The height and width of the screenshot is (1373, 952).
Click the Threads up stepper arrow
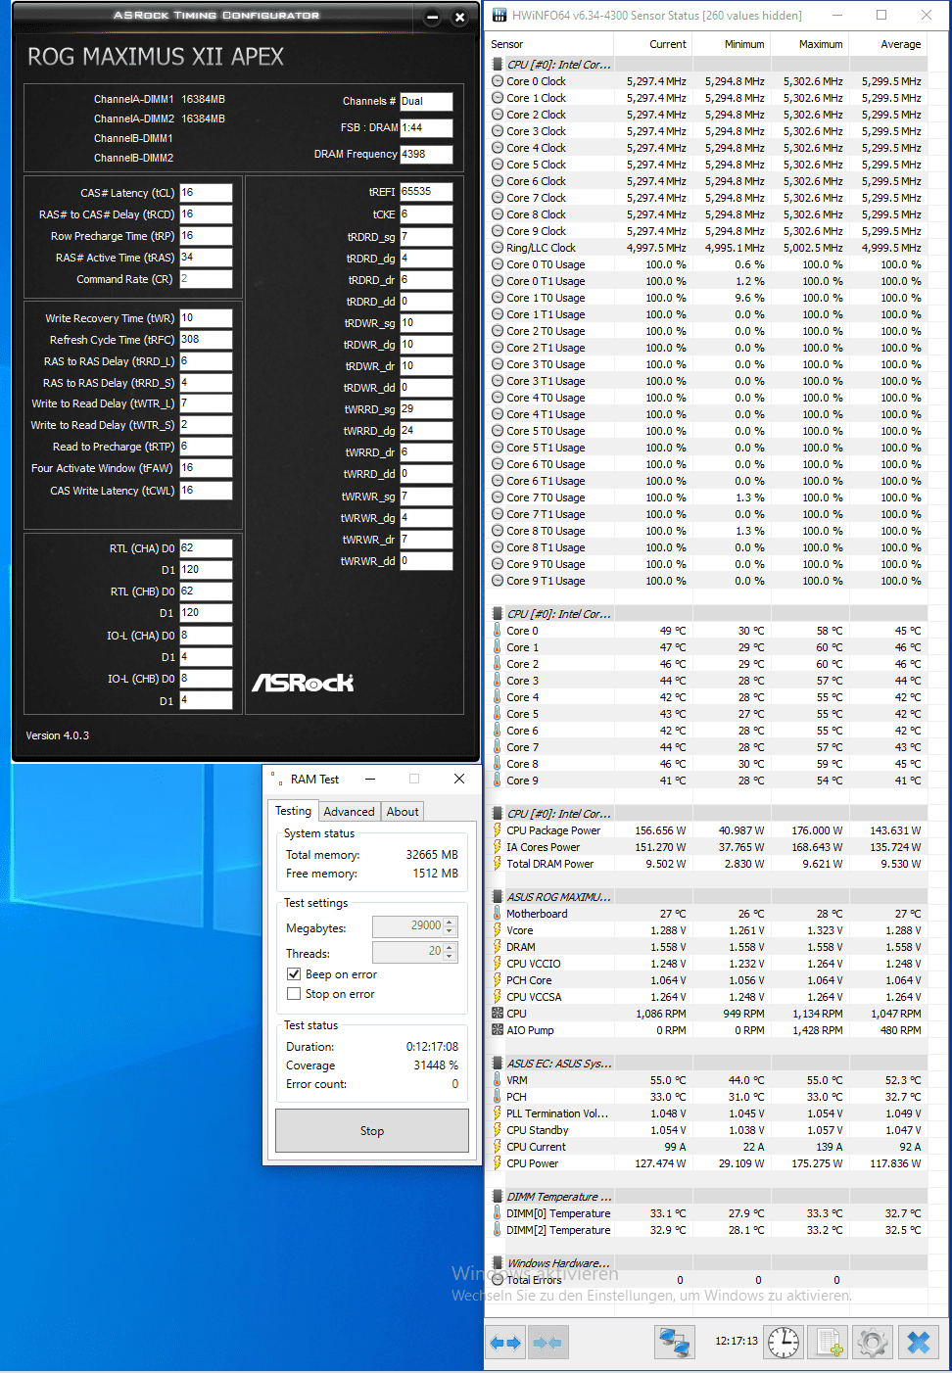pos(450,947)
